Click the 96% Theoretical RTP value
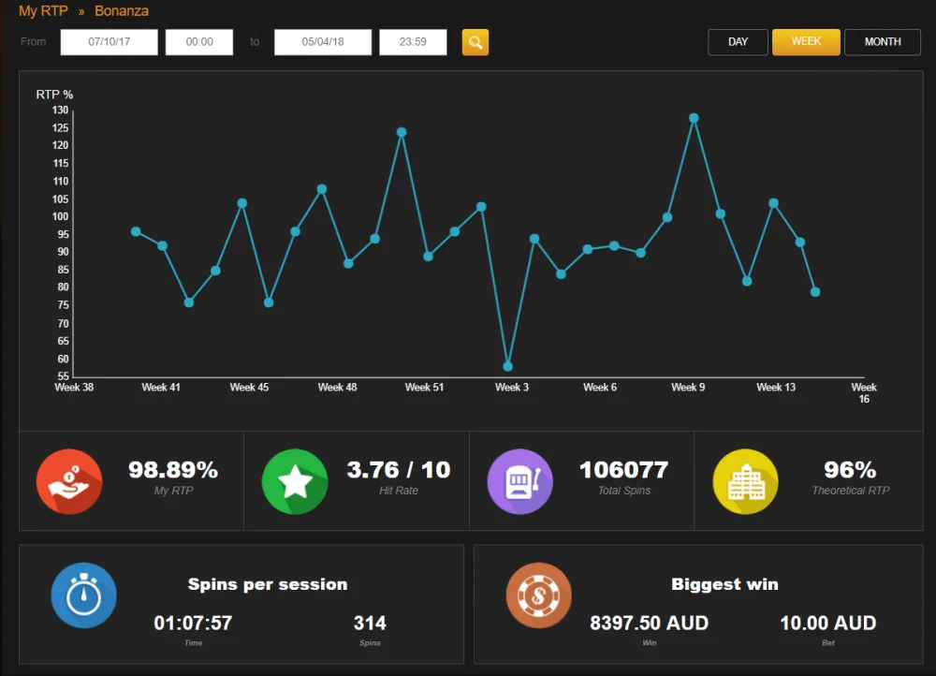The width and height of the screenshot is (936, 676). (x=850, y=470)
